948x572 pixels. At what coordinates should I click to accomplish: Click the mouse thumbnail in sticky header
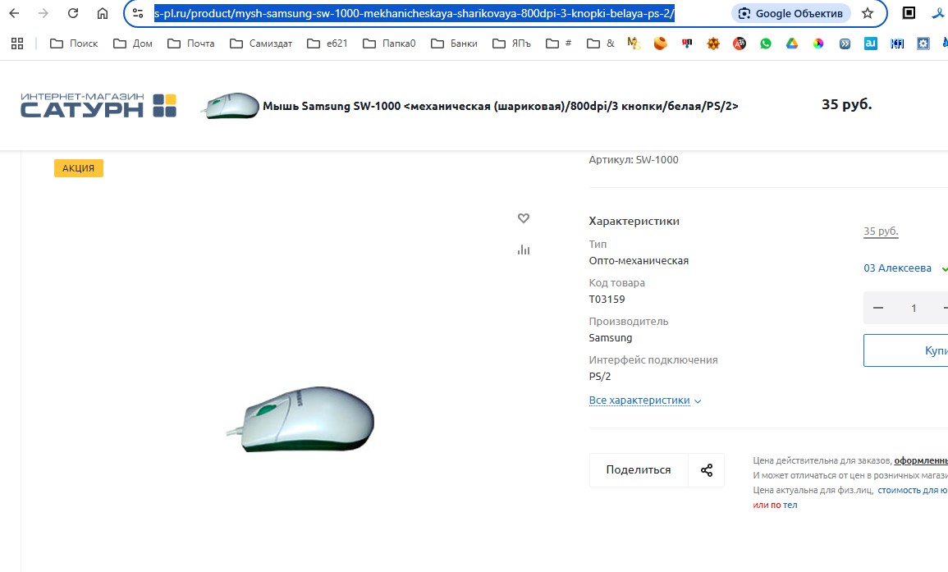click(x=231, y=106)
